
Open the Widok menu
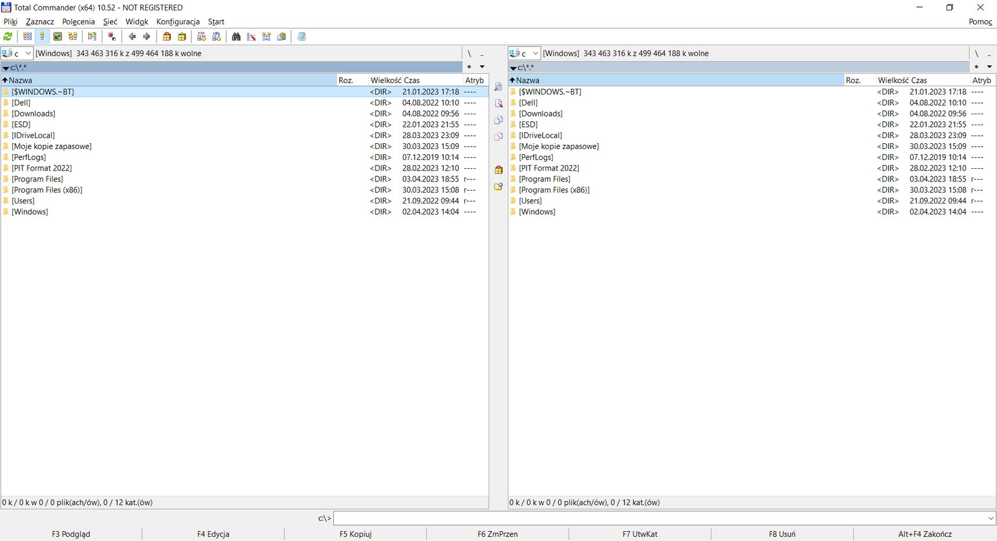tap(137, 21)
